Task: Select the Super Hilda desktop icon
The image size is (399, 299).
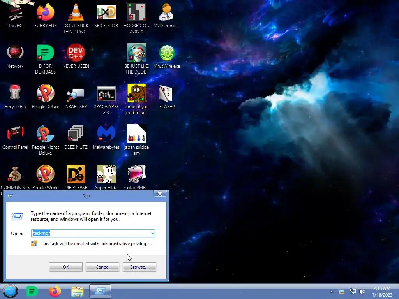Action: (106, 178)
